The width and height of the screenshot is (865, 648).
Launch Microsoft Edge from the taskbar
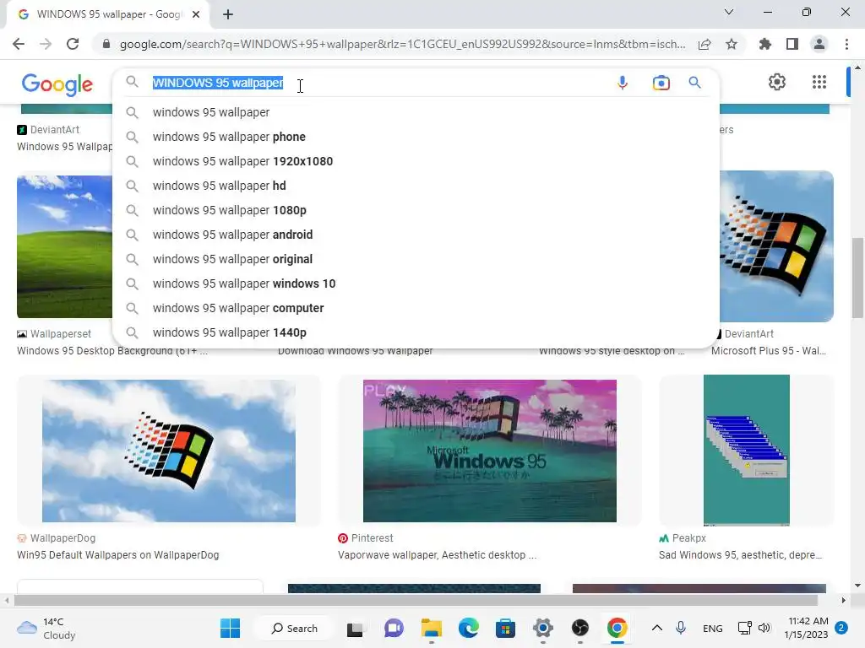click(x=468, y=628)
